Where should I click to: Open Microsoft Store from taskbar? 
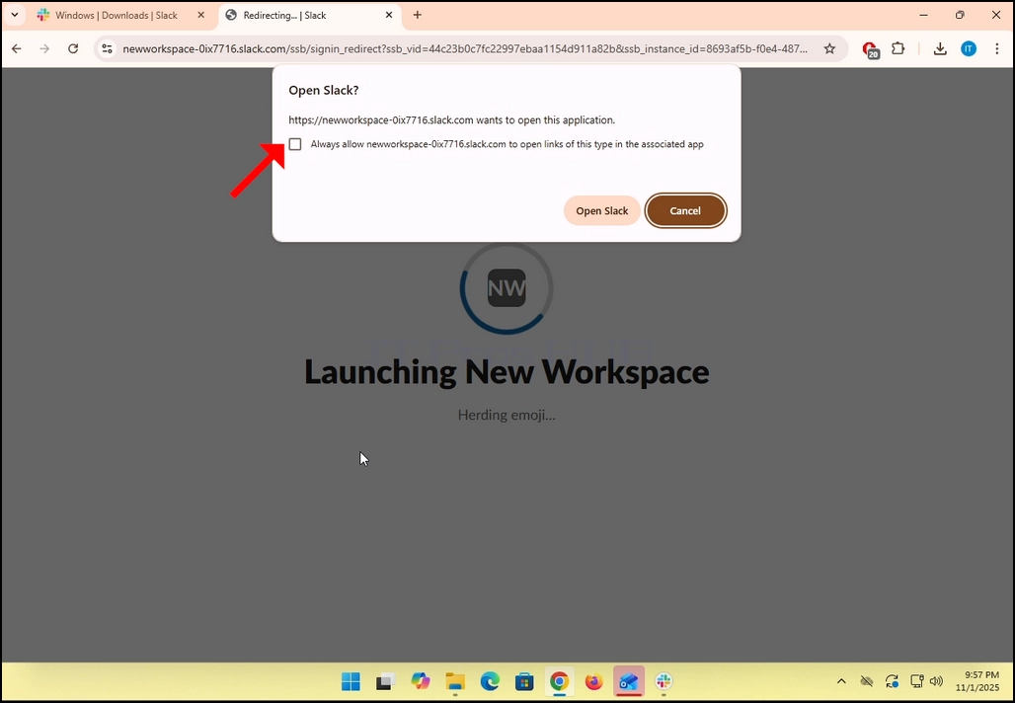[524, 681]
